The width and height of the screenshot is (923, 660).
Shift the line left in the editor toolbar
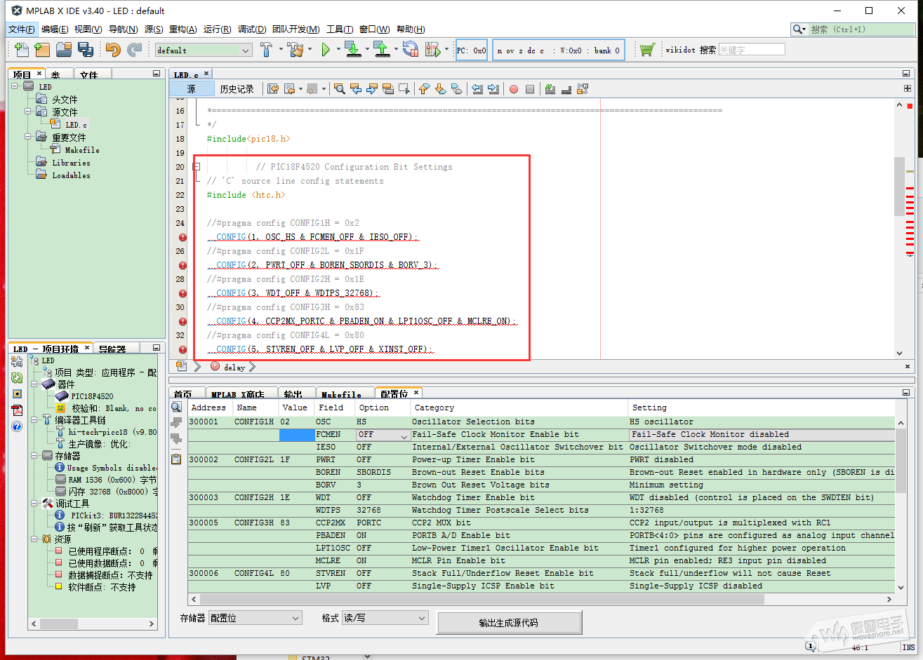tap(477, 89)
